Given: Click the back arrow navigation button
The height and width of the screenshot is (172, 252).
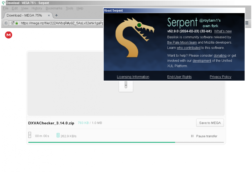Looking at the screenshot, I should [x=6, y=23].
